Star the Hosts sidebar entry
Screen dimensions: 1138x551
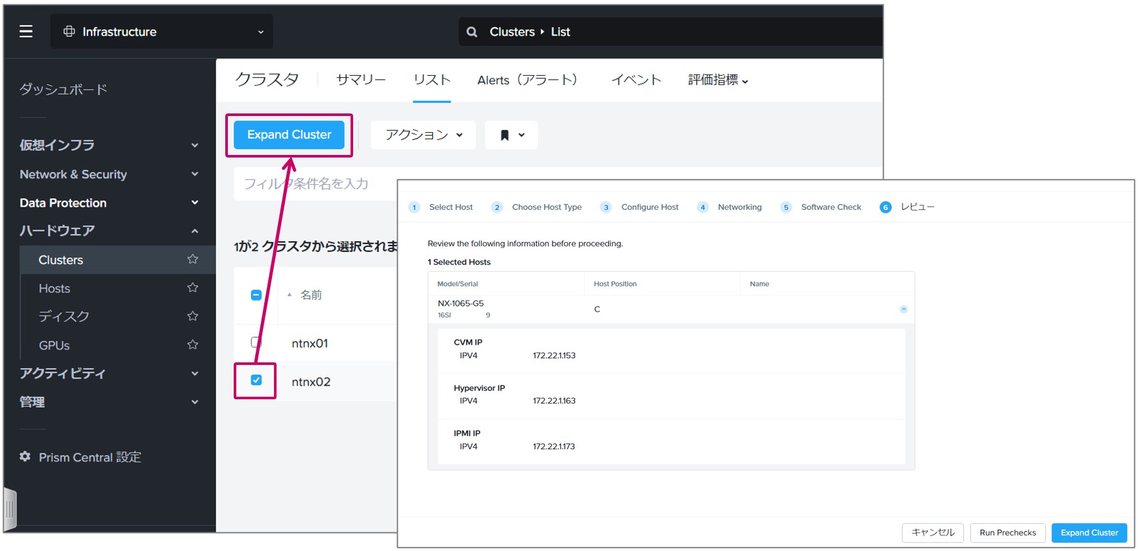click(193, 288)
